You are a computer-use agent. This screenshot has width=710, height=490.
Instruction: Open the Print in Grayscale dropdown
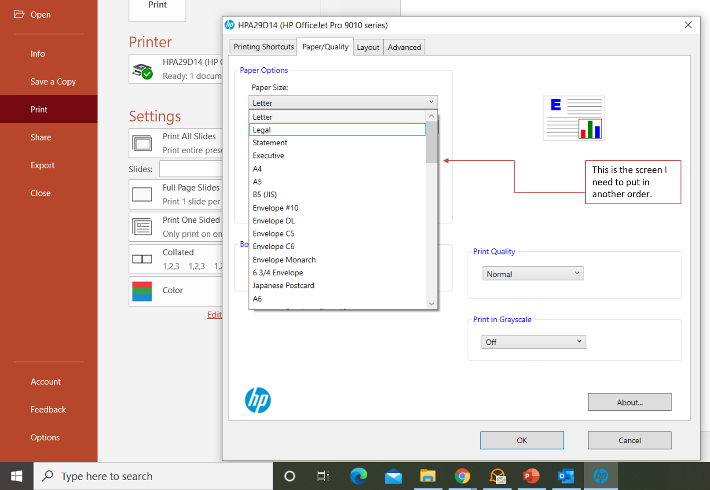coord(533,342)
